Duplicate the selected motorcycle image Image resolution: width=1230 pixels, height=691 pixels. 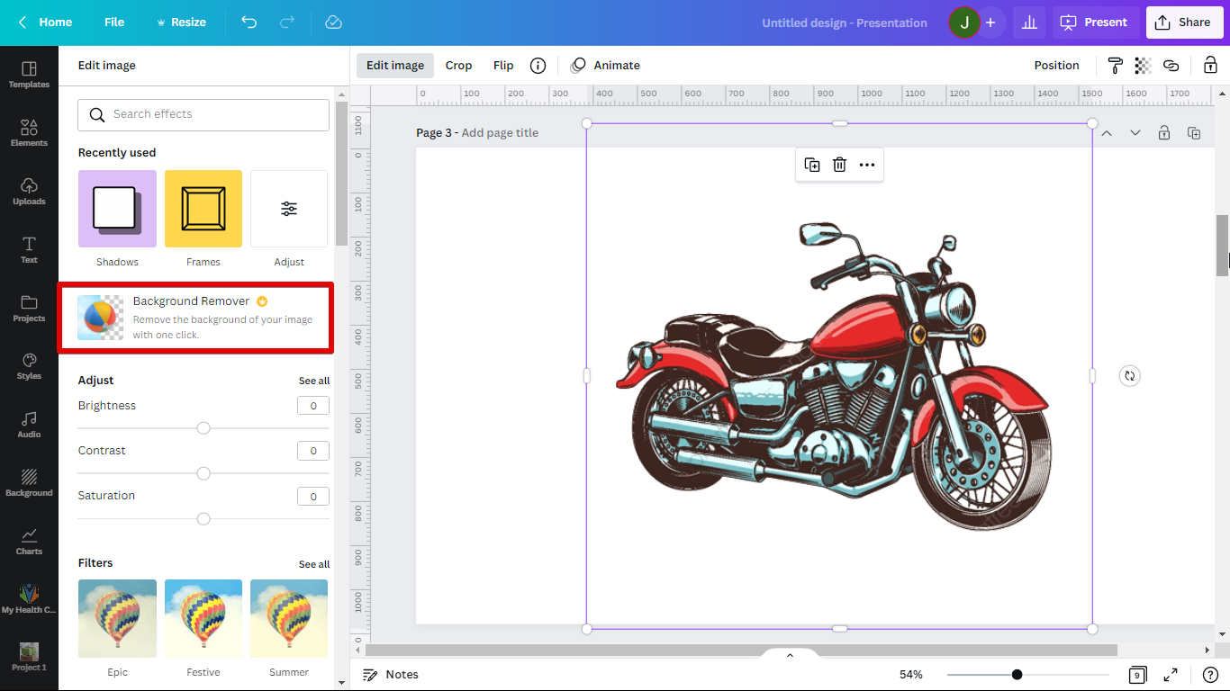811,165
